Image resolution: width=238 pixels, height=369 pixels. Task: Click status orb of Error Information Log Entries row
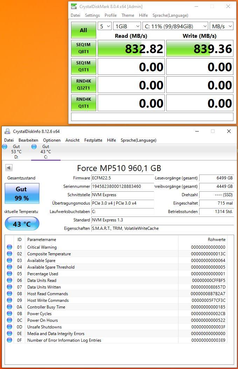point(9,340)
